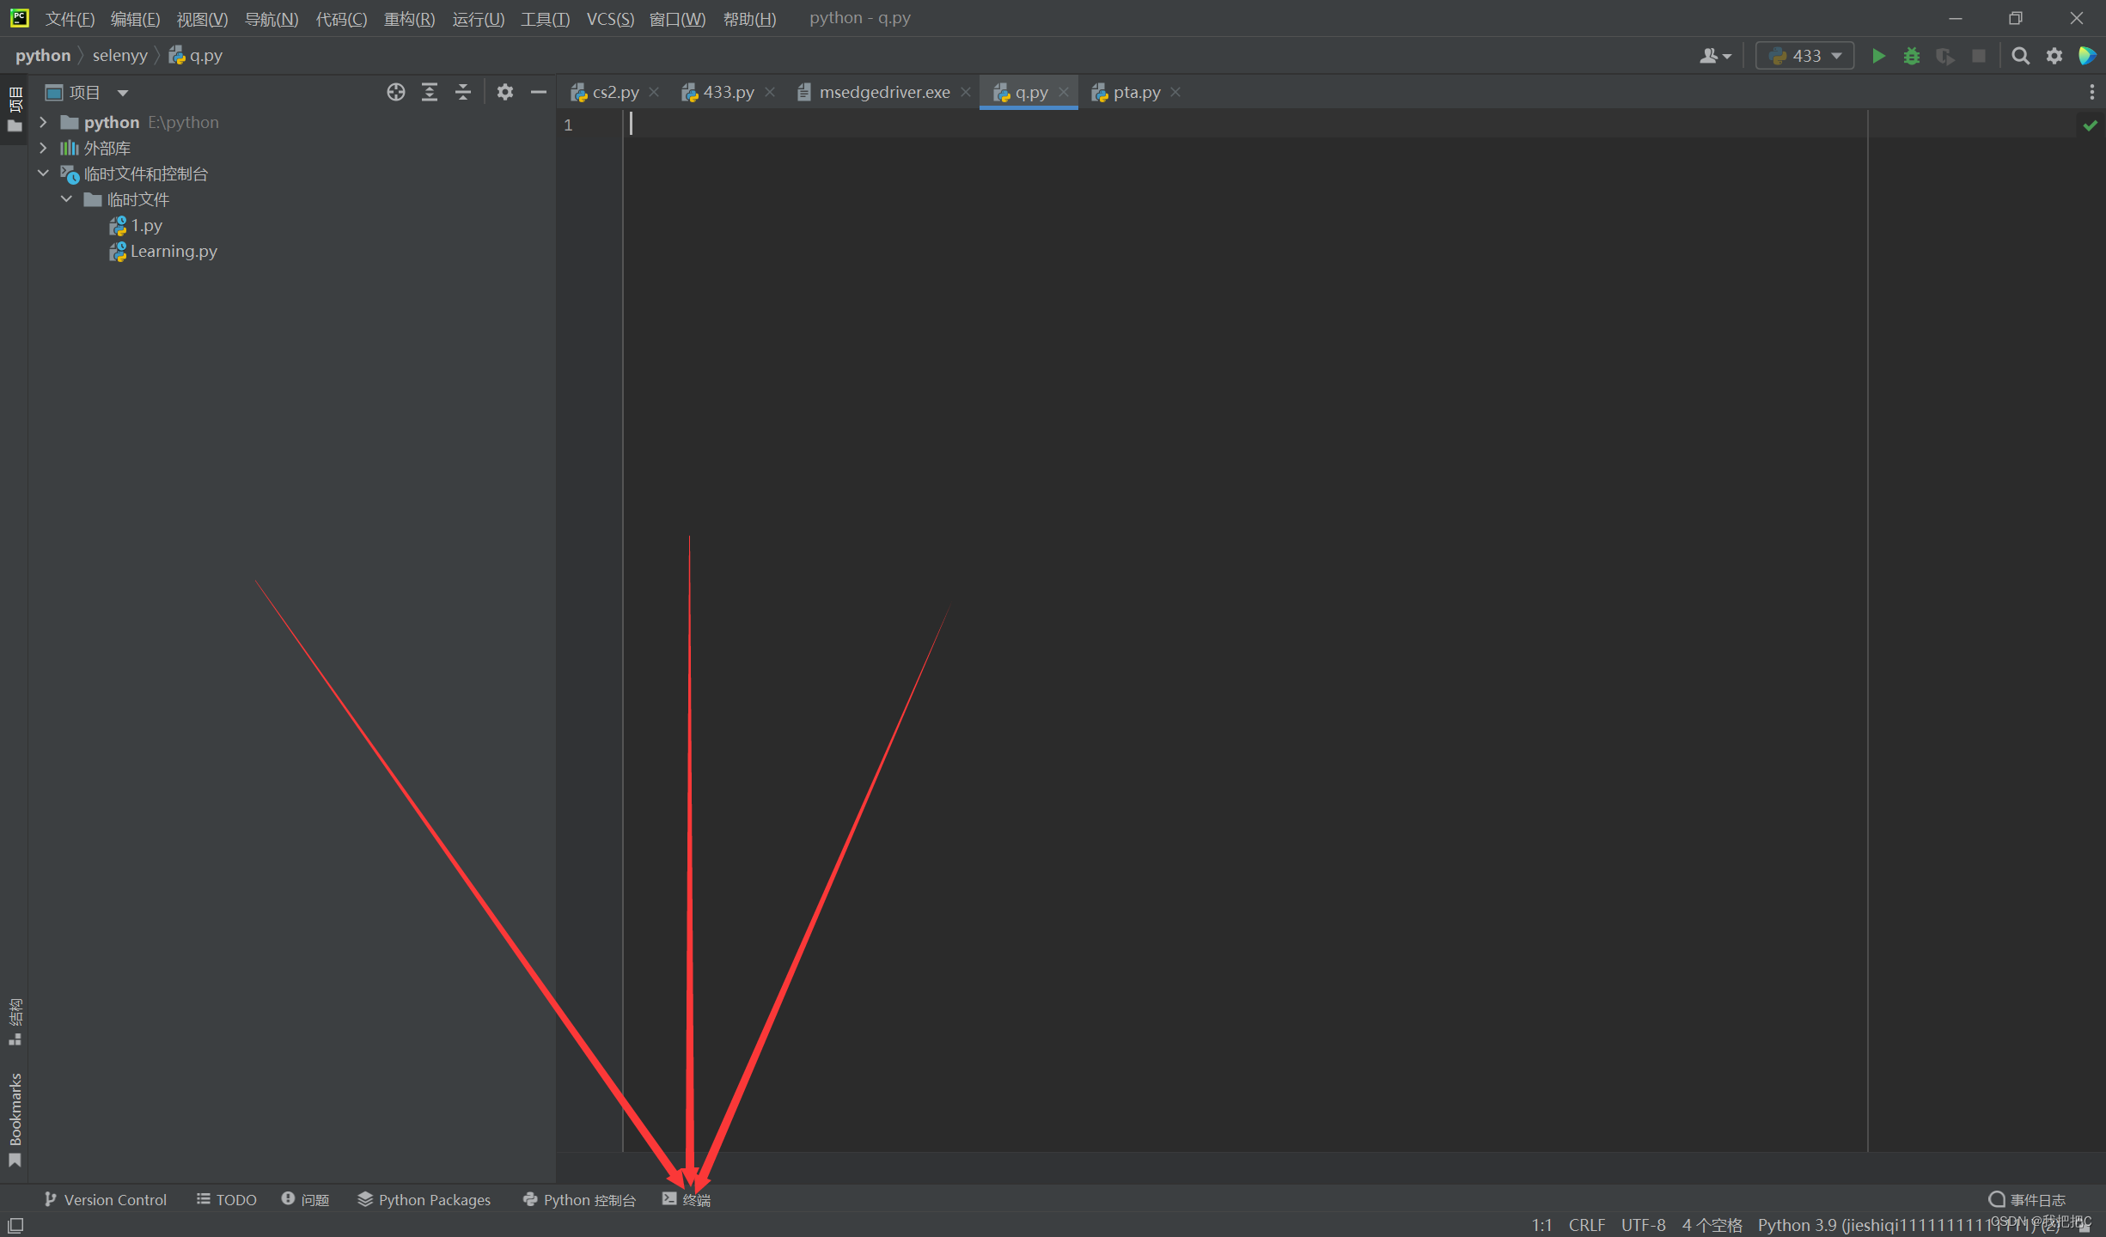Open the 终端 terminal tool window

tap(687, 1199)
